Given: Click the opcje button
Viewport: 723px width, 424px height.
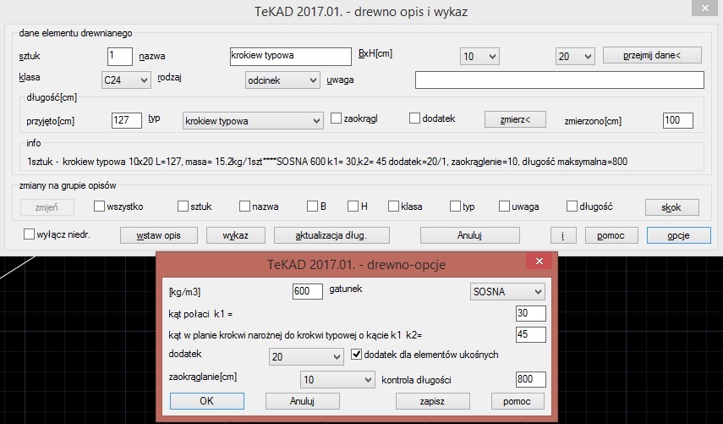Looking at the screenshot, I should (679, 235).
